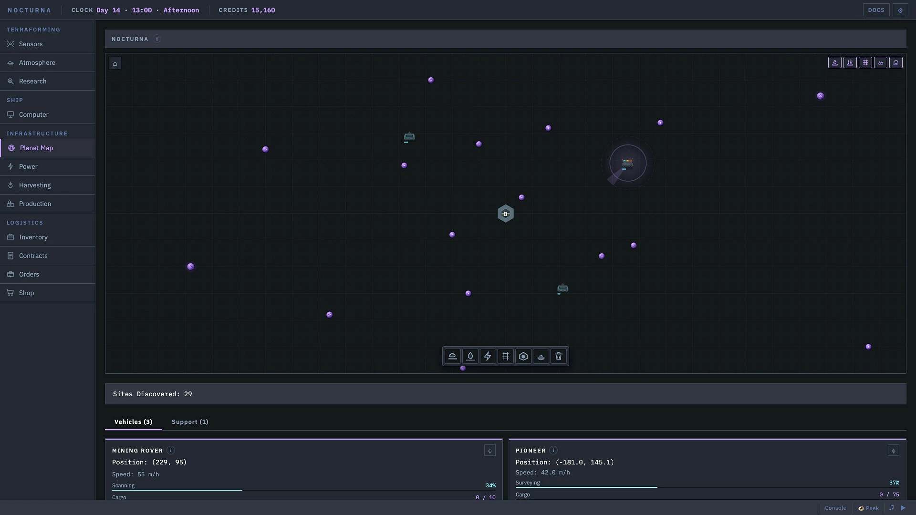Show Nocturna planet info tooltip icon
Image resolution: width=916 pixels, height=515 pixels.
(157, 39)
